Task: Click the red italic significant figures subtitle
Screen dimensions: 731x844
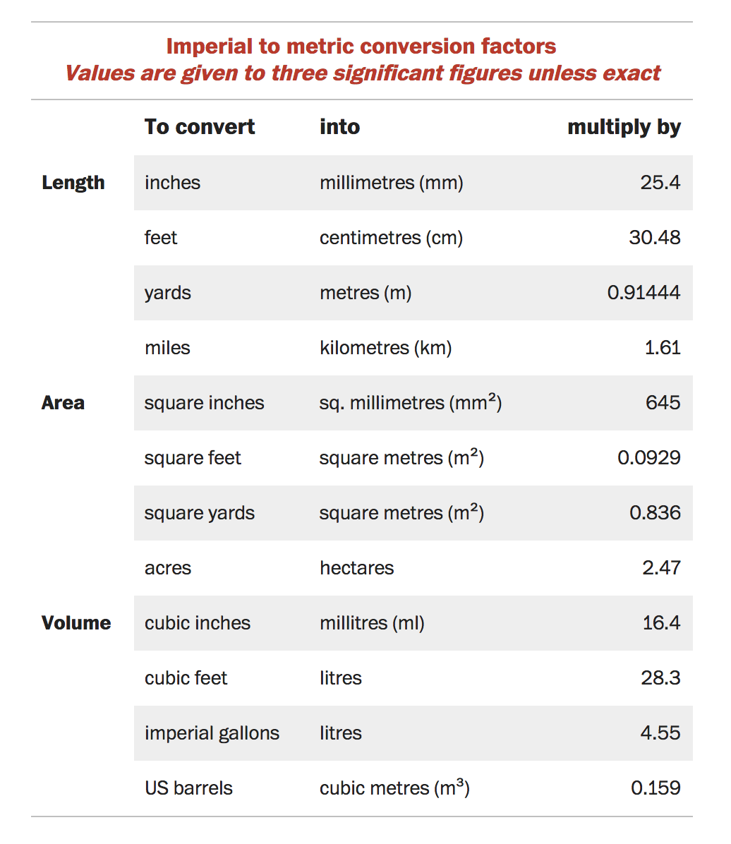Action: [x=363, y=73]
